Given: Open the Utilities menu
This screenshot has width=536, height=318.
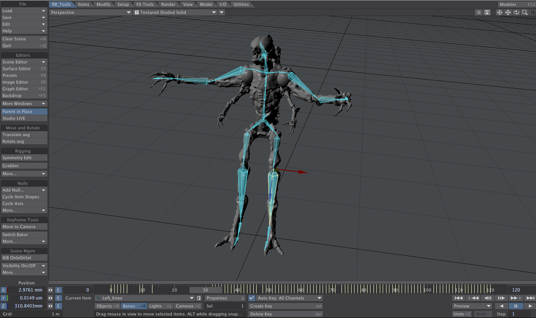Looking at the screenshot, I should click(x=241, y=4).
